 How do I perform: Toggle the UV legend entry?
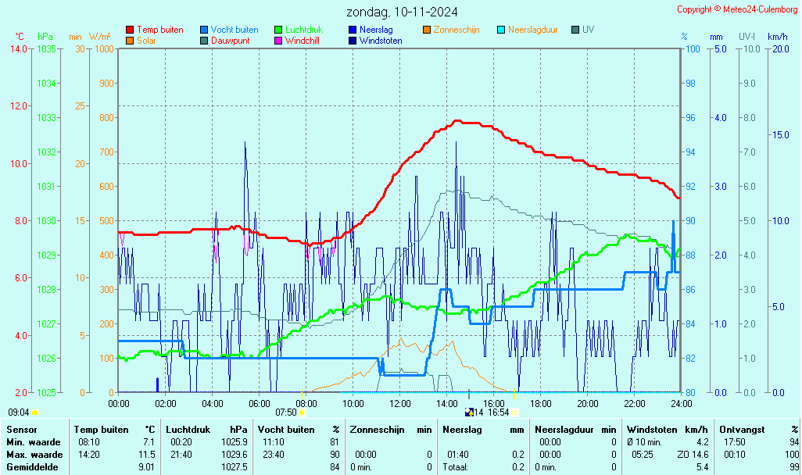pos(588,30)
